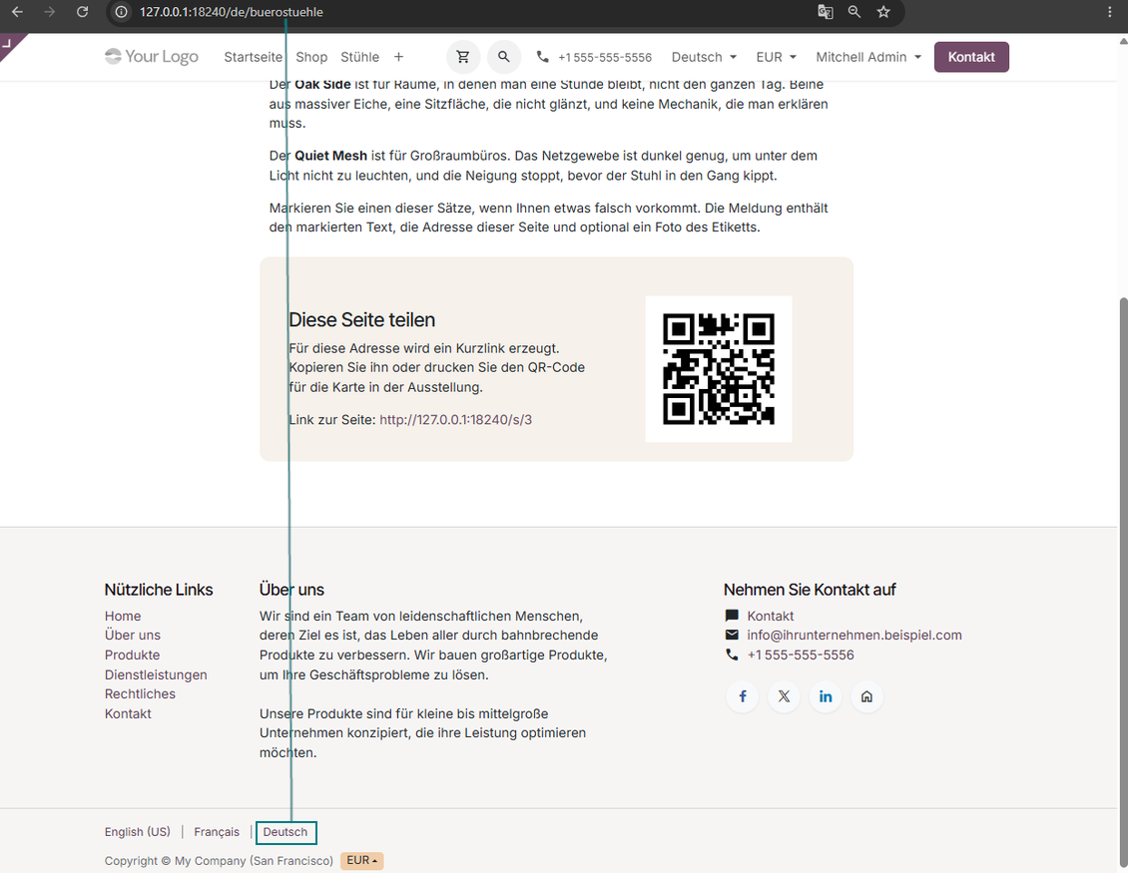Open the Facebook social icon
The height and width of the screenshot is (873, 1128).
point(743,696)
